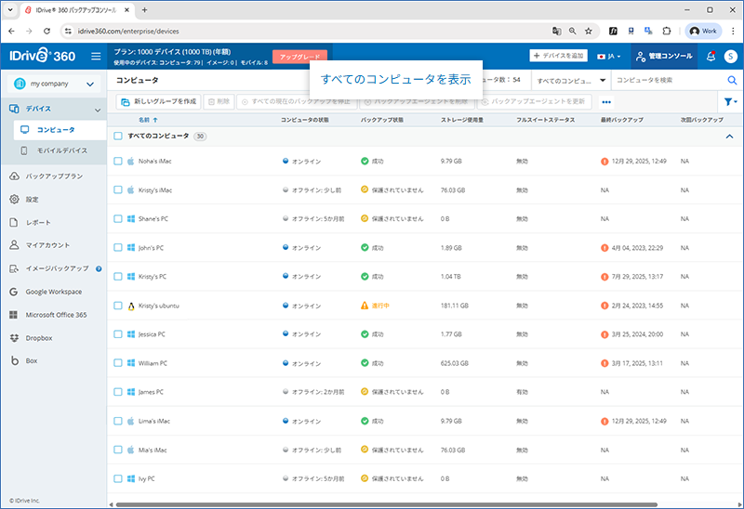
Task: Tick the すべてのコンピュータ group checkbox
Action: (x=118, y=136)
